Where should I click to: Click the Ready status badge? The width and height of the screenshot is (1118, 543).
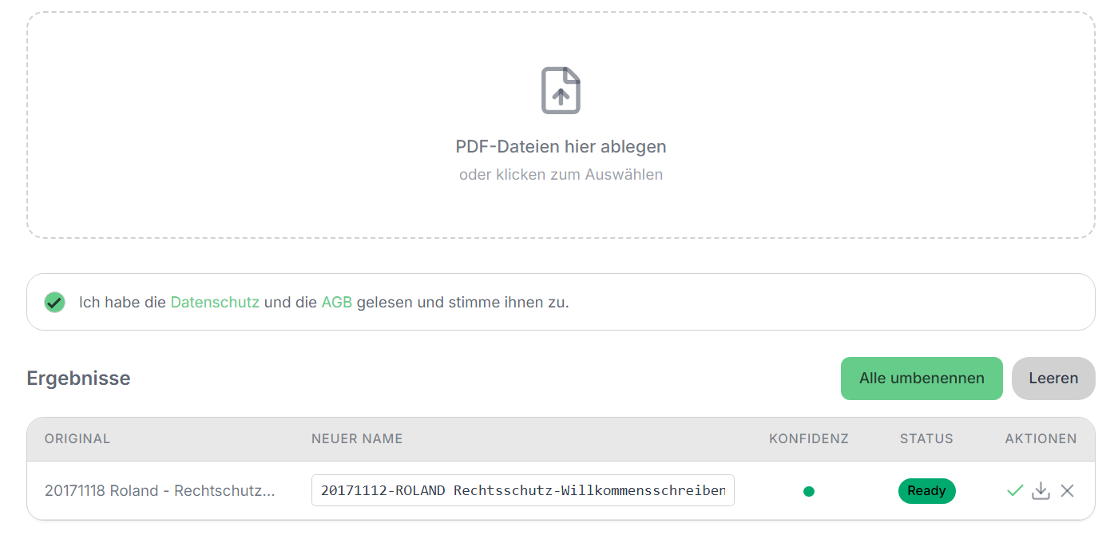(926, 491)
